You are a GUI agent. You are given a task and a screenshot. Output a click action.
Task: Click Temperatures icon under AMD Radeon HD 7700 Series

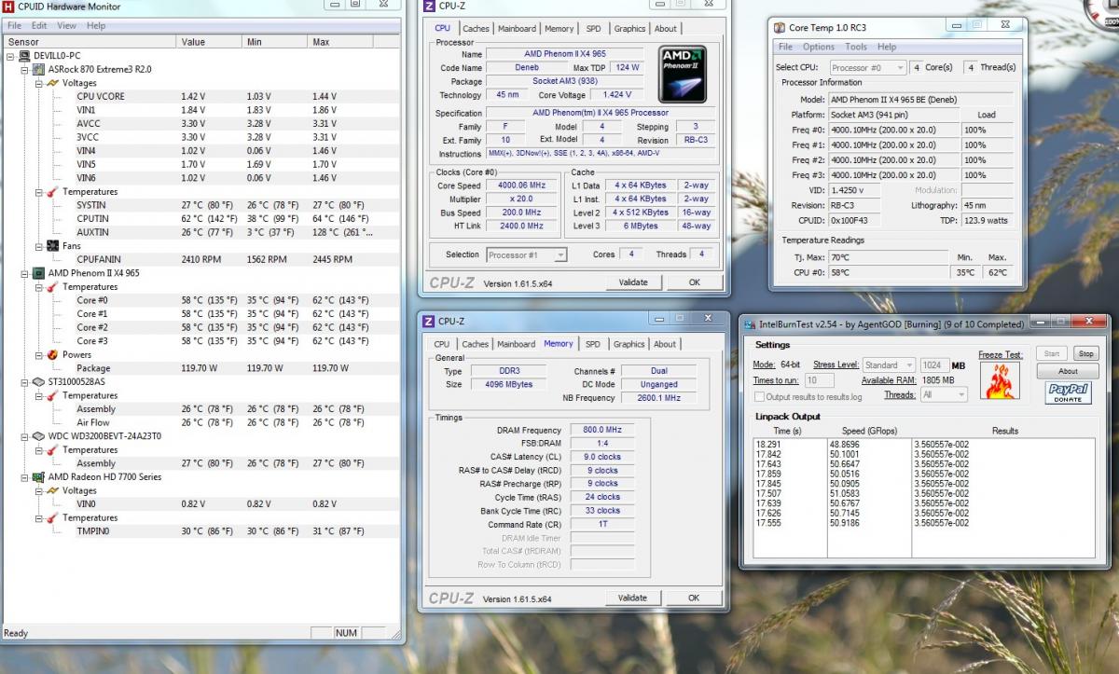(53, 517)
